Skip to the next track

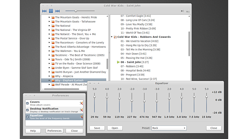click(x=58, y=11)
